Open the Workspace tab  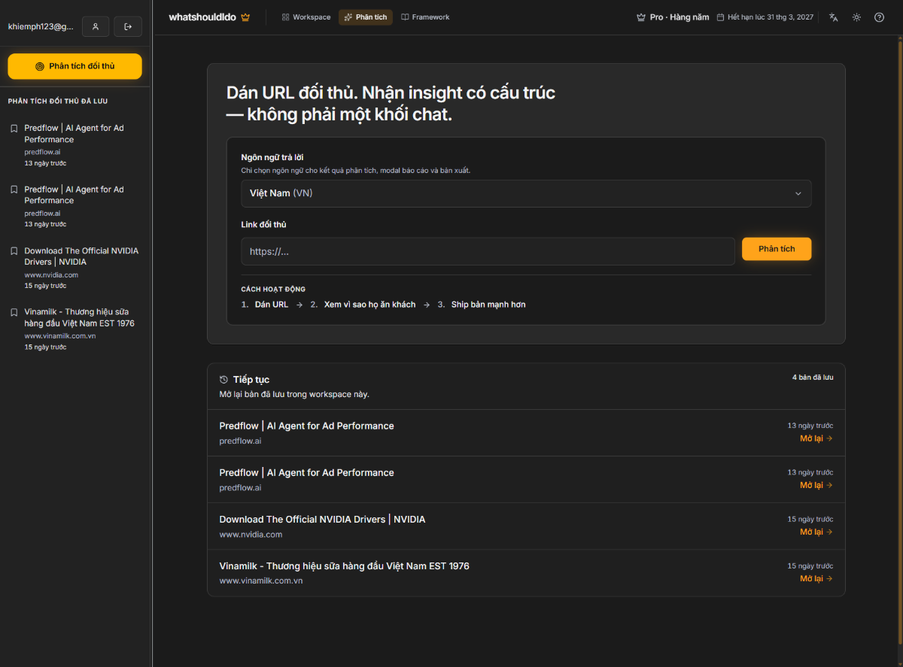point(306,17)
